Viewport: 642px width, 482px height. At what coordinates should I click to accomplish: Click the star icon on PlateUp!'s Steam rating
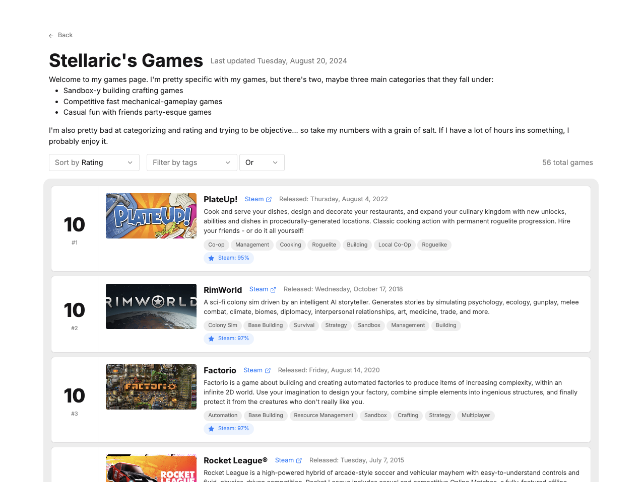[x=211, y=258]
